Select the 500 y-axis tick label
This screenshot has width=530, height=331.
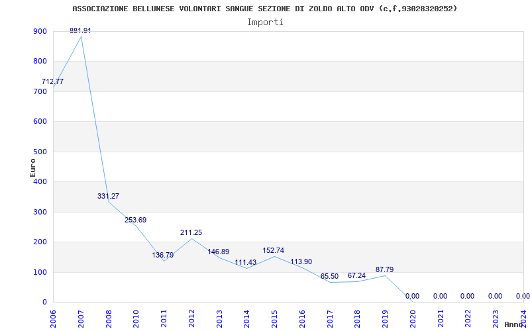tap(40, 152)
